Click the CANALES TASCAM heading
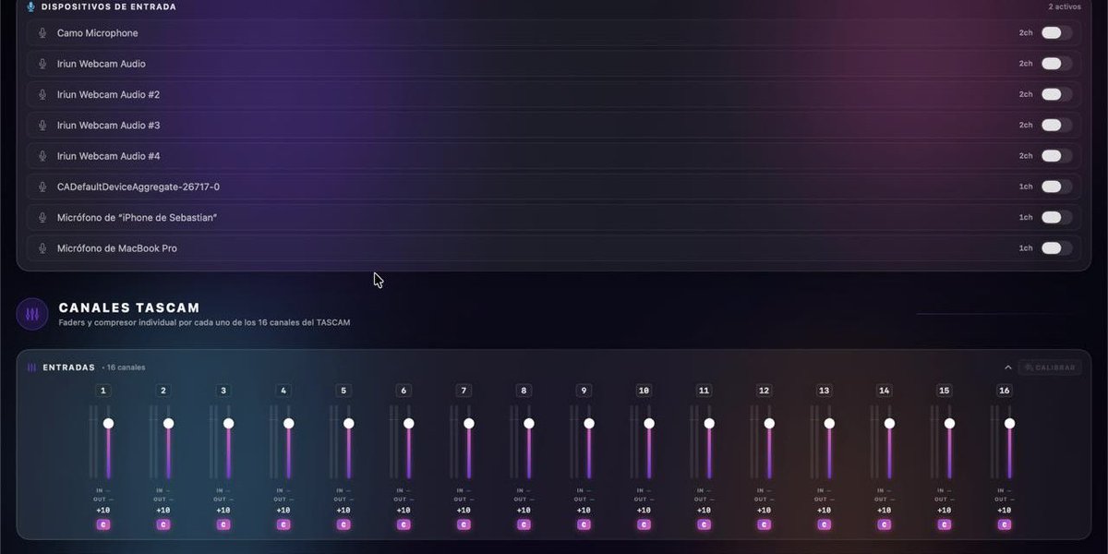 click(x=129, y=307)
